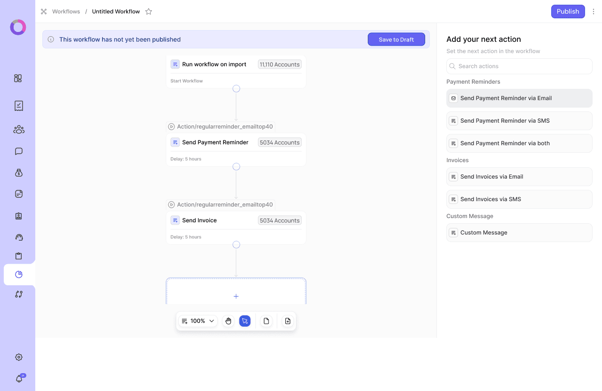This screenshot has width=602, height=391.
Task: Click the list icon beside 100% zoom
Action: [x=184, y=321]
